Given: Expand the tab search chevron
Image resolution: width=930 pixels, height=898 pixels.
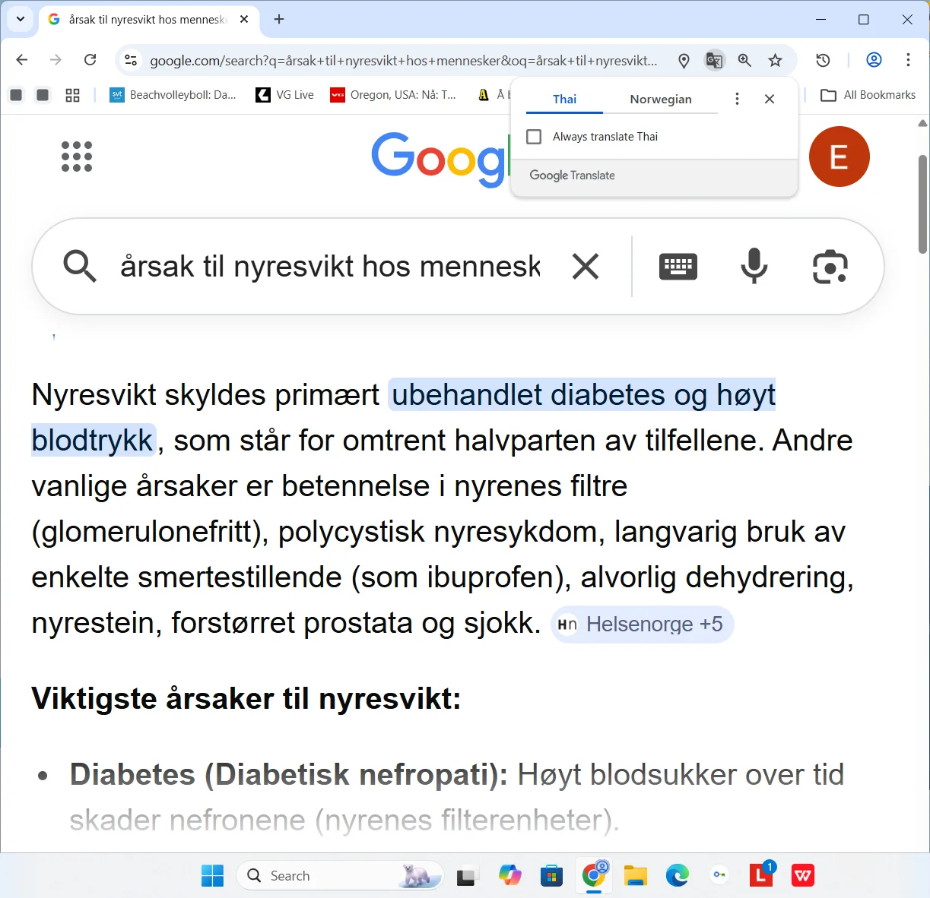Looking at the screenshot, I should [20, 19].
